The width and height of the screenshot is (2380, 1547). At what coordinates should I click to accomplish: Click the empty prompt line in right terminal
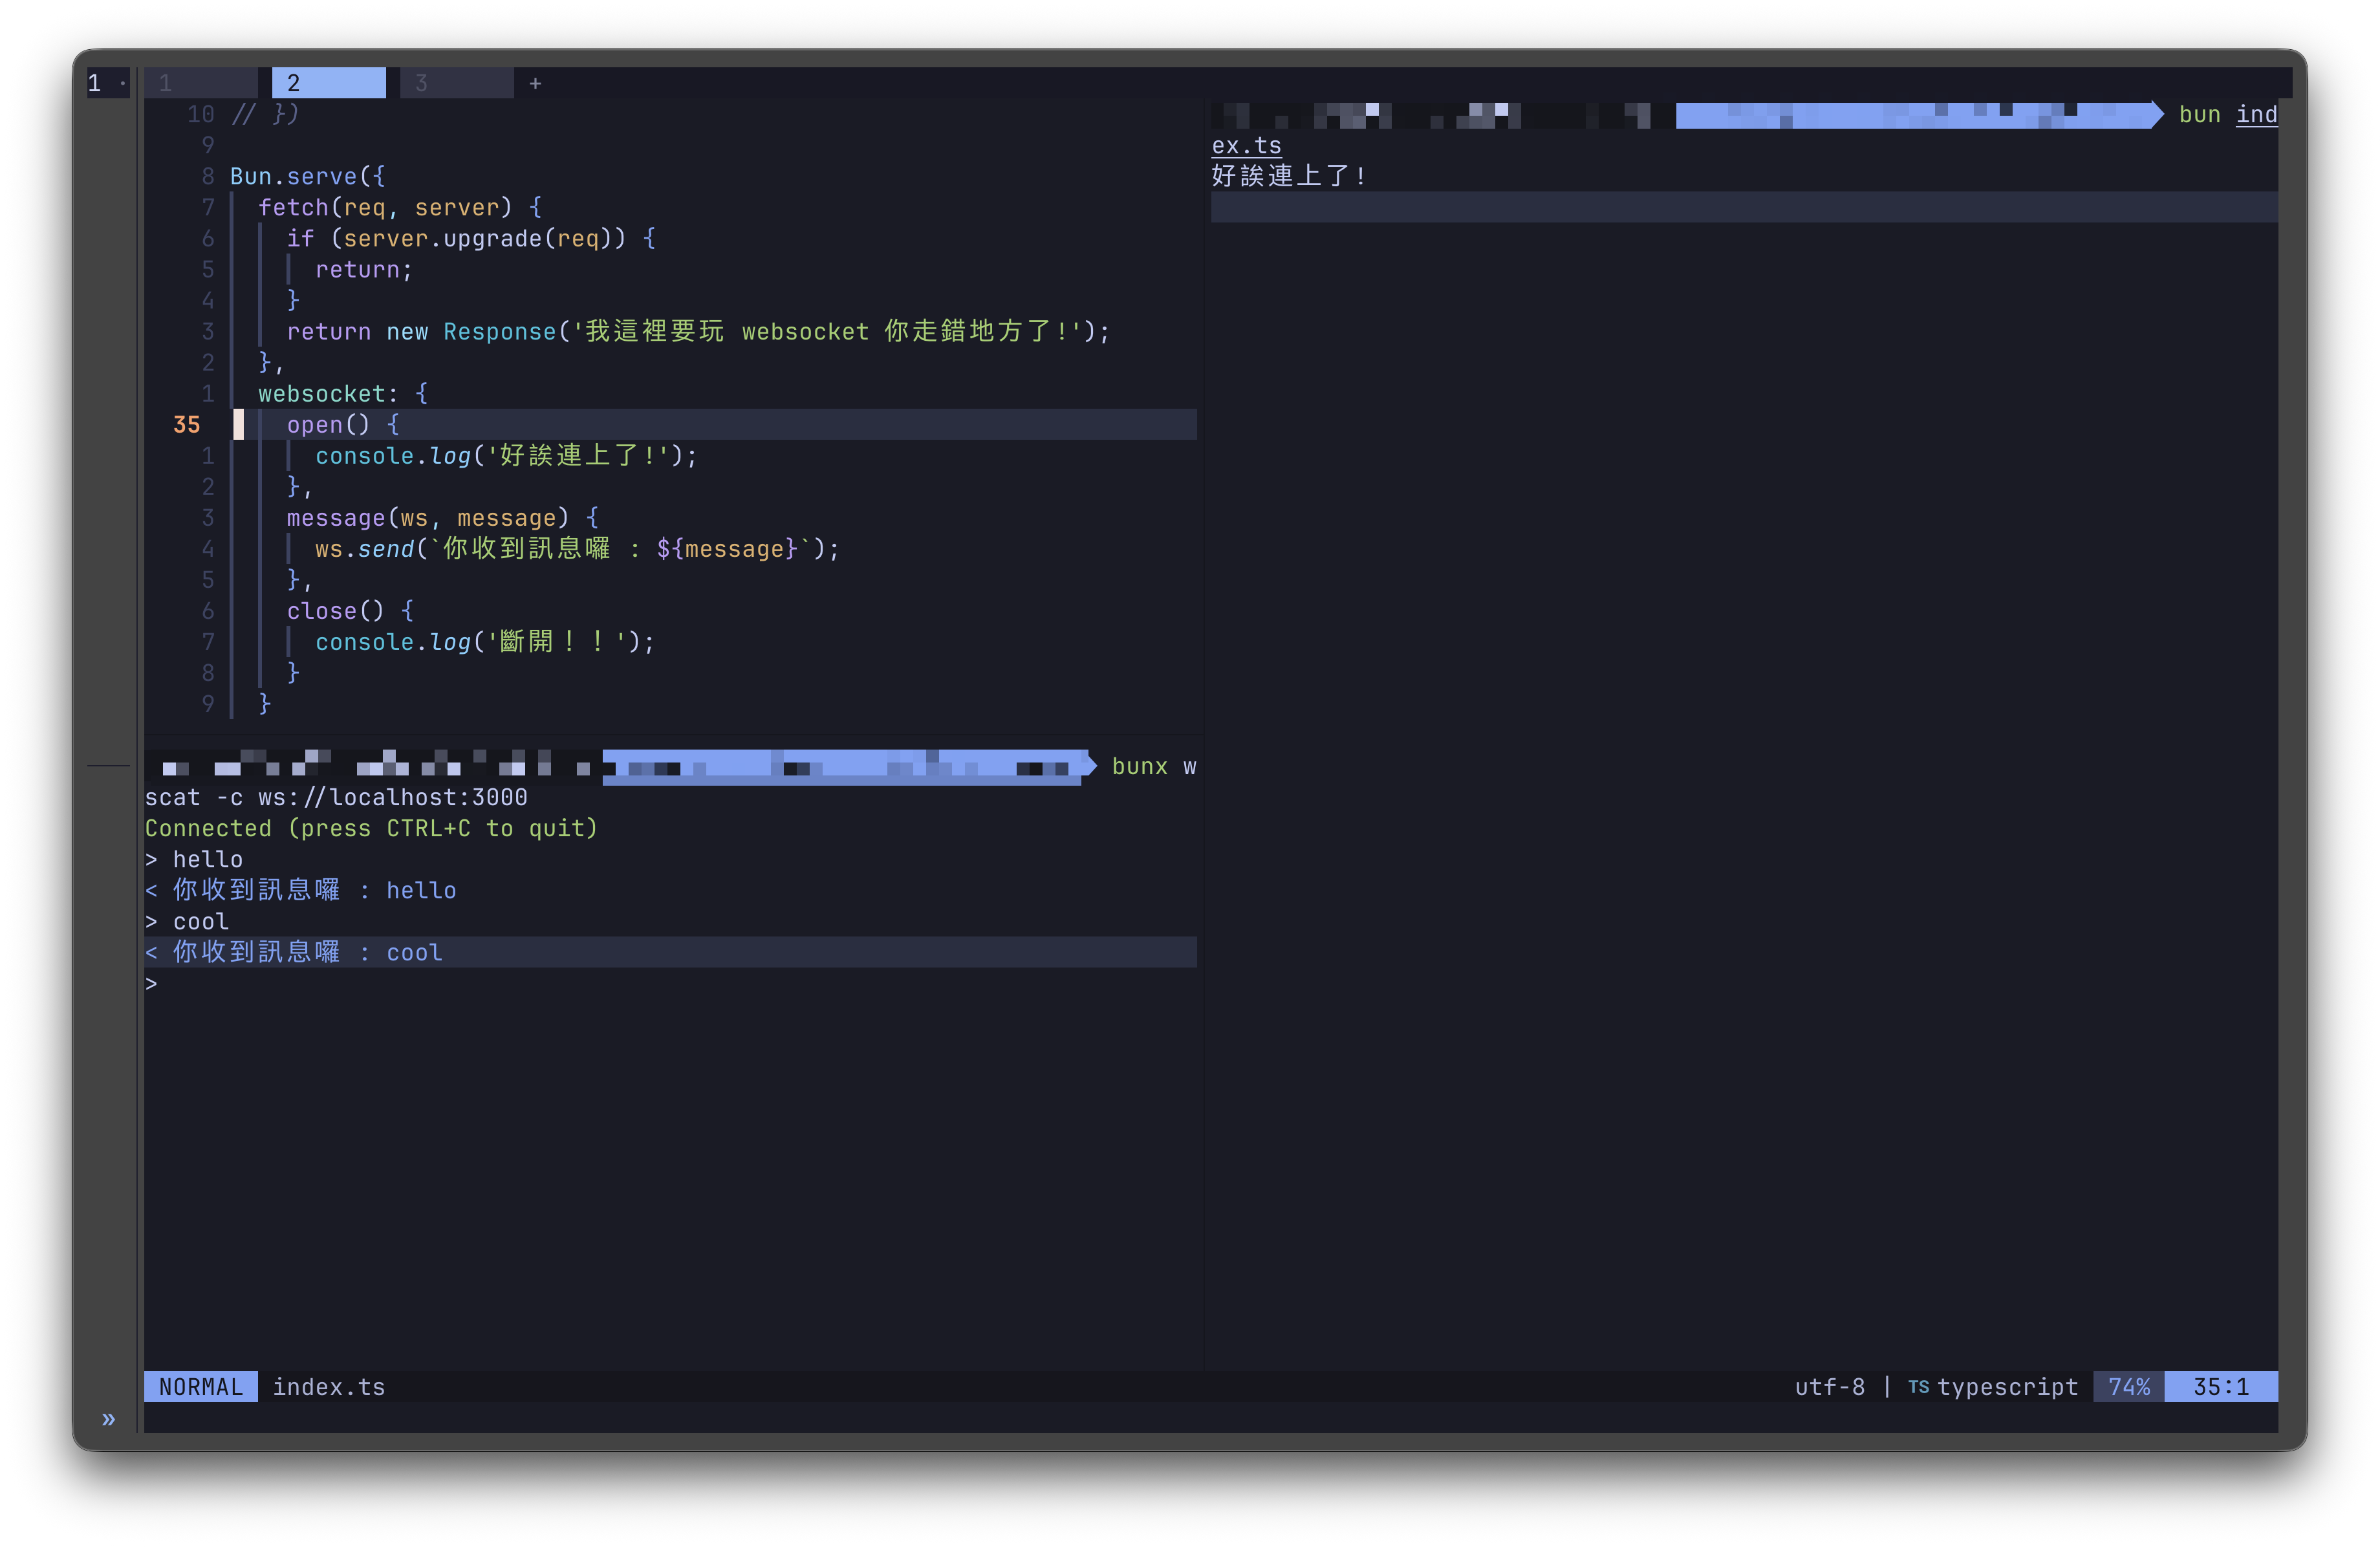[1744, 207]
